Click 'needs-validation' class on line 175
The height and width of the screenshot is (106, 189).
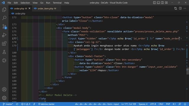pyautogui.click(x=92, y=32)
